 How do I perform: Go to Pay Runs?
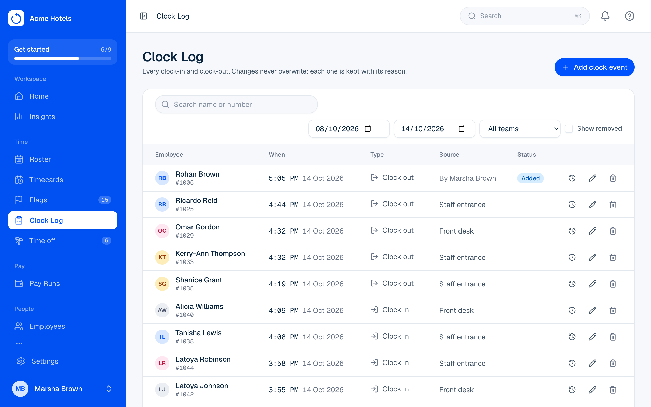point(63,283)
